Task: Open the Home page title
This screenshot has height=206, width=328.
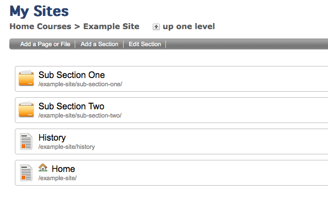Action: [x=63, y=169]
